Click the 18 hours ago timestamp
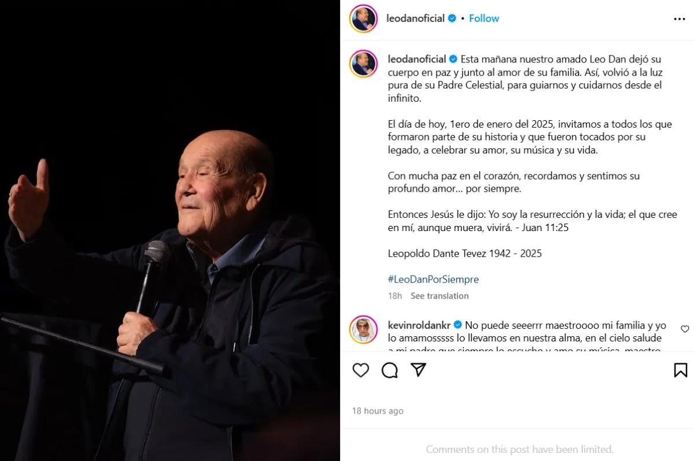Image resolution: width=694 pixels, height=461 pixels. pos(378,411)
